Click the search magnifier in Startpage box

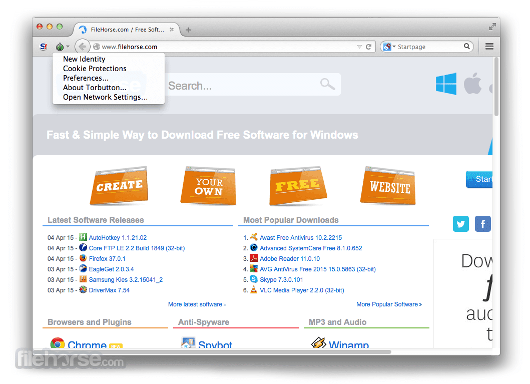[467, 46]
